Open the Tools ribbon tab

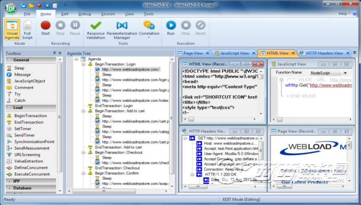(x=149, y=14)
